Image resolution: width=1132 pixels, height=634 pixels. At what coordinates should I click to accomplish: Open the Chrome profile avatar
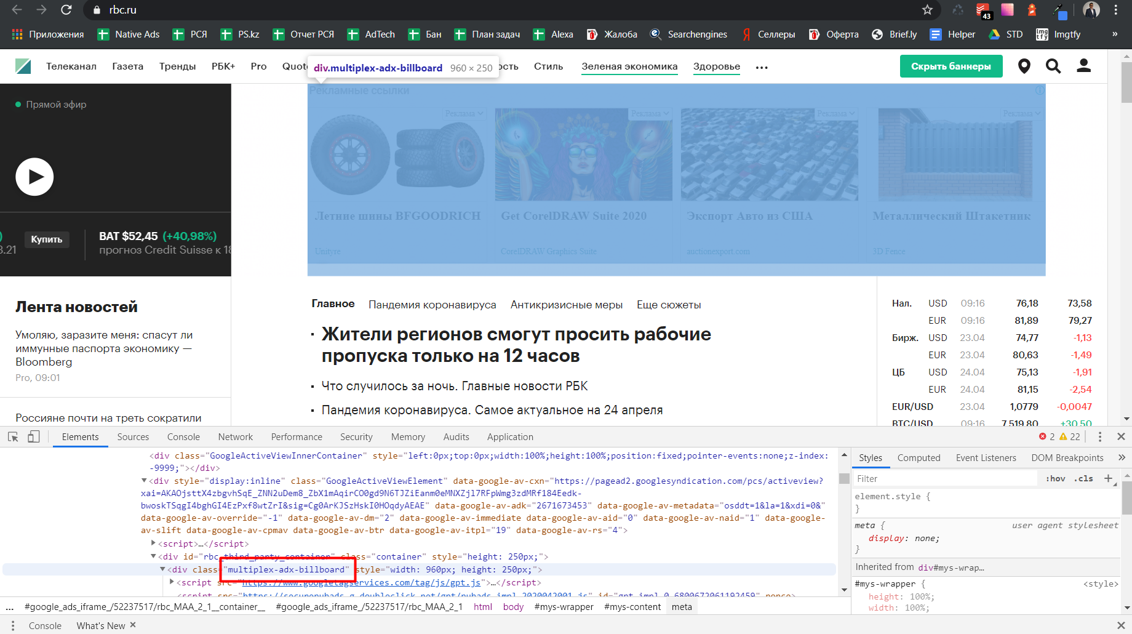pyautogui.click(x=1091, y=10)
